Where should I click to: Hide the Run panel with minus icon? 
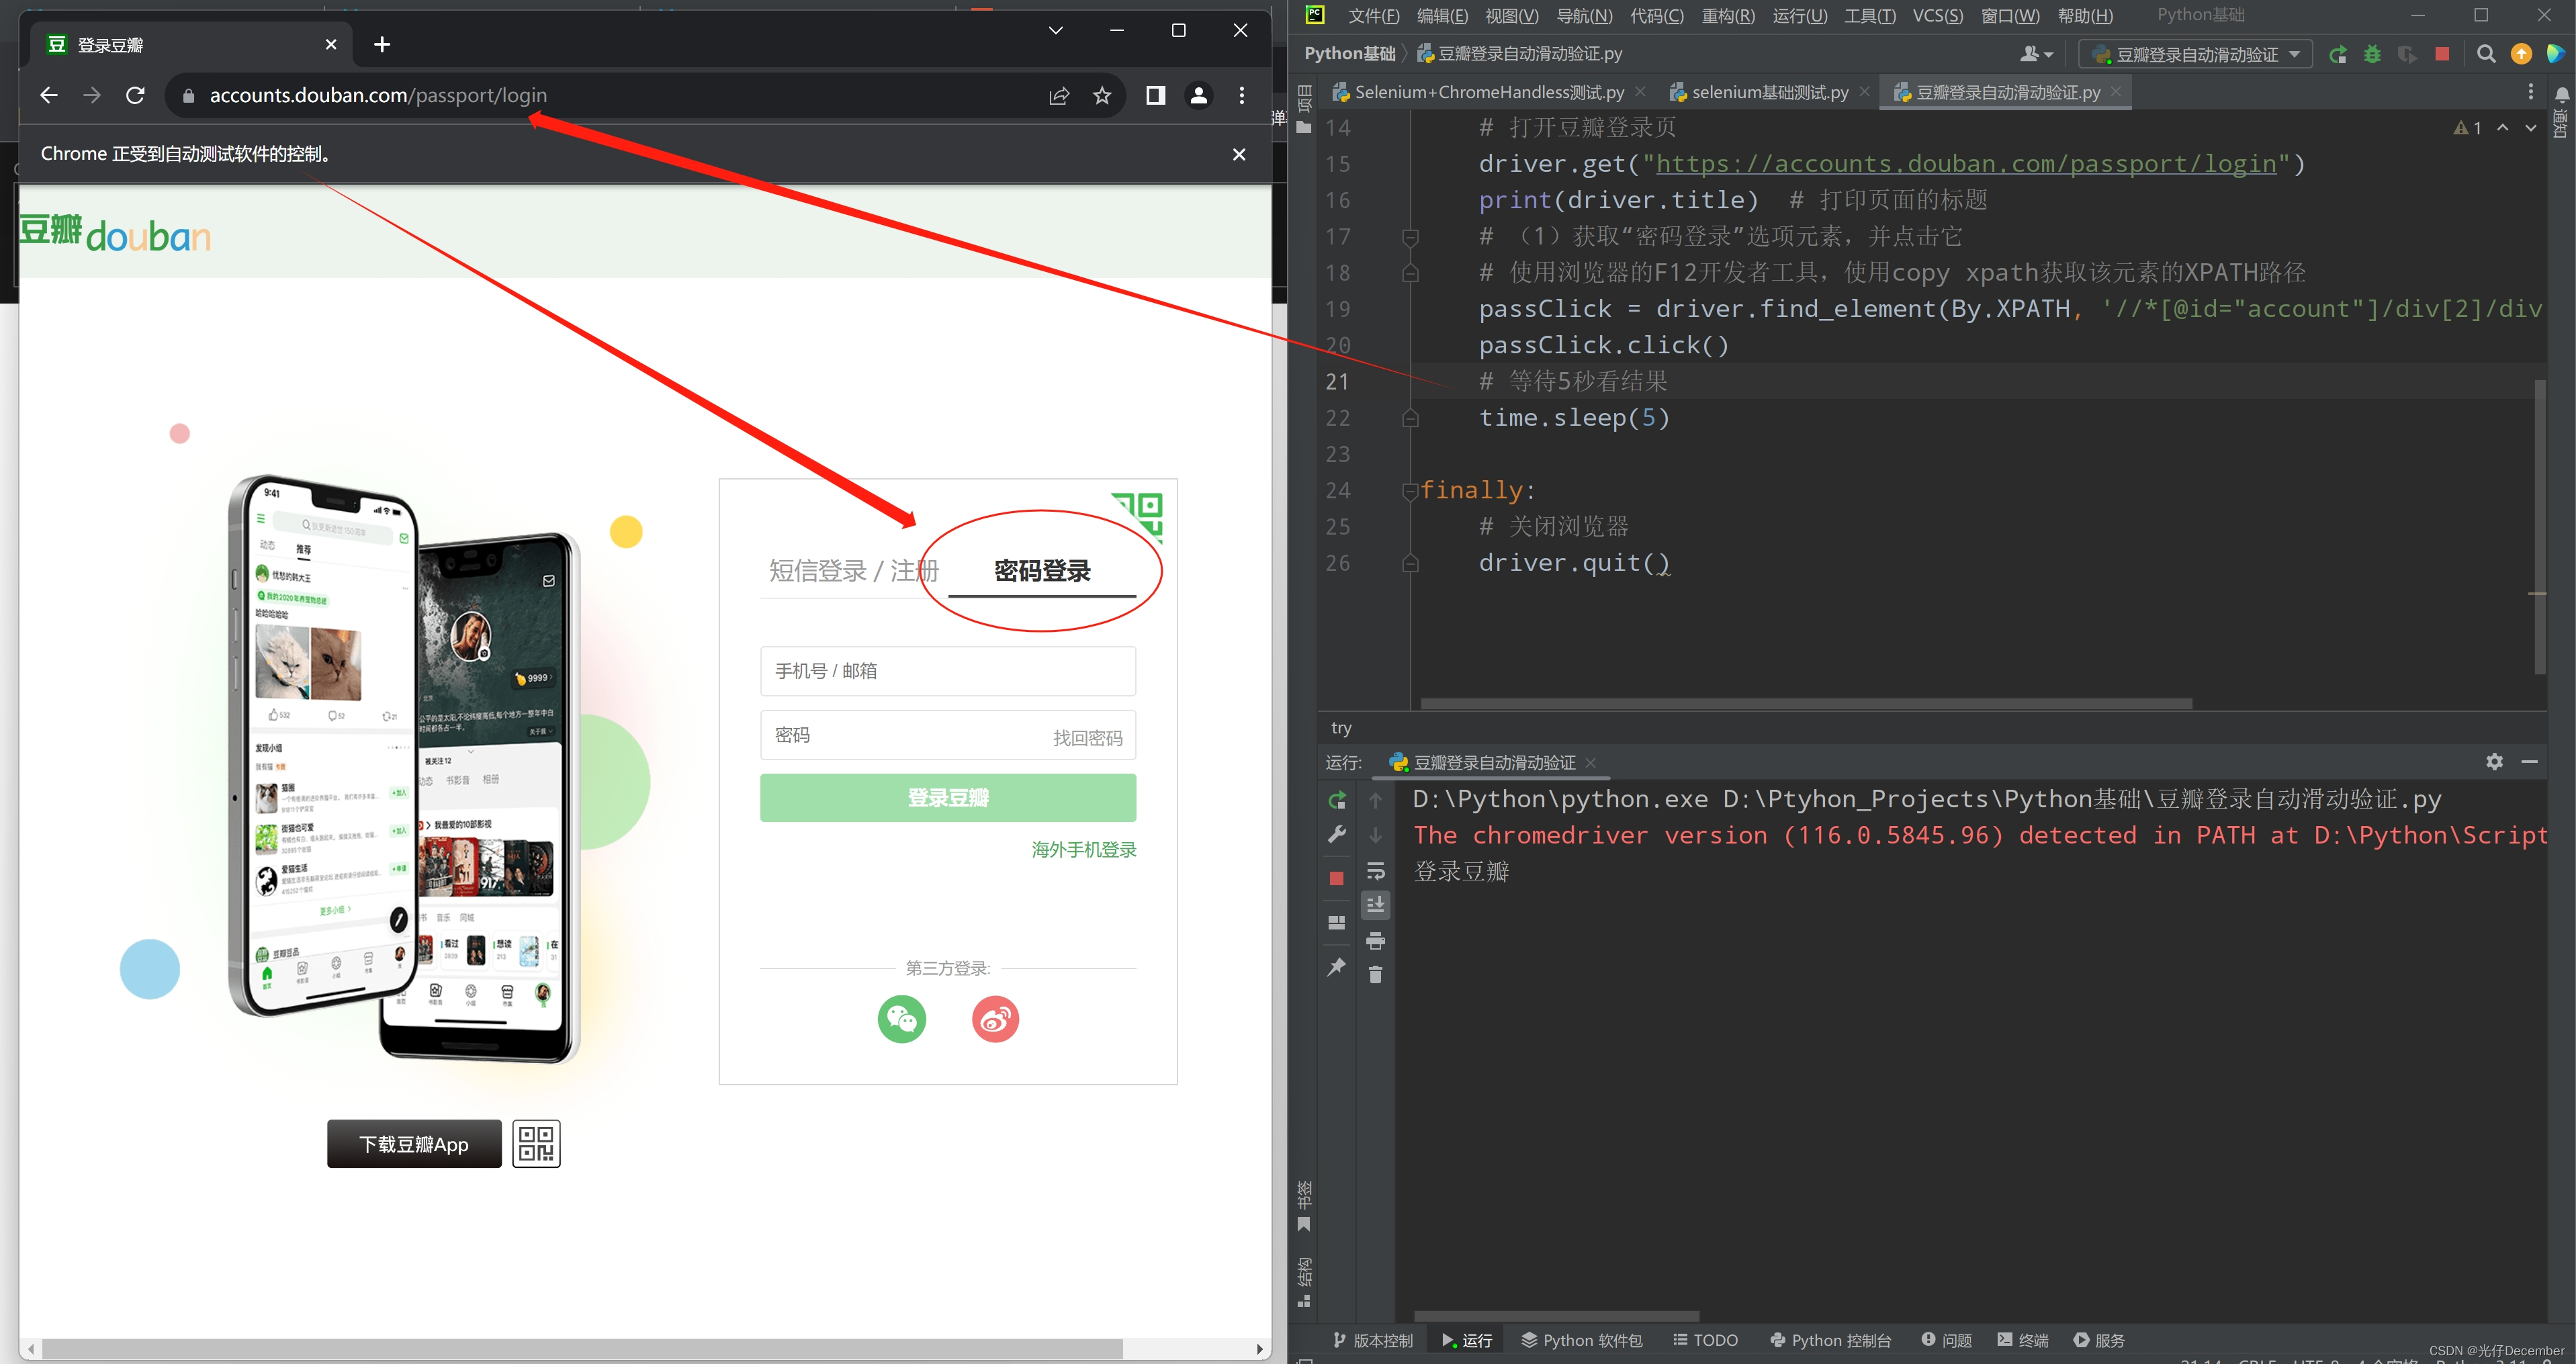tap(2529, 762)
